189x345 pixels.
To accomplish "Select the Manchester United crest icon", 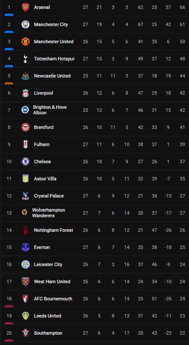I will (25, 42).
